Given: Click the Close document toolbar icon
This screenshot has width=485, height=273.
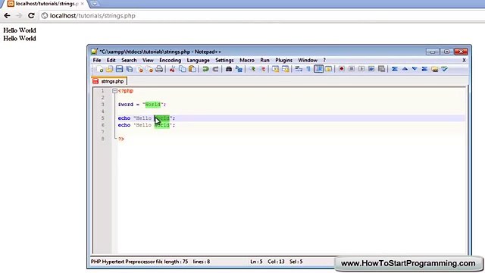Looking at the screenshot, I should [139, 69].
